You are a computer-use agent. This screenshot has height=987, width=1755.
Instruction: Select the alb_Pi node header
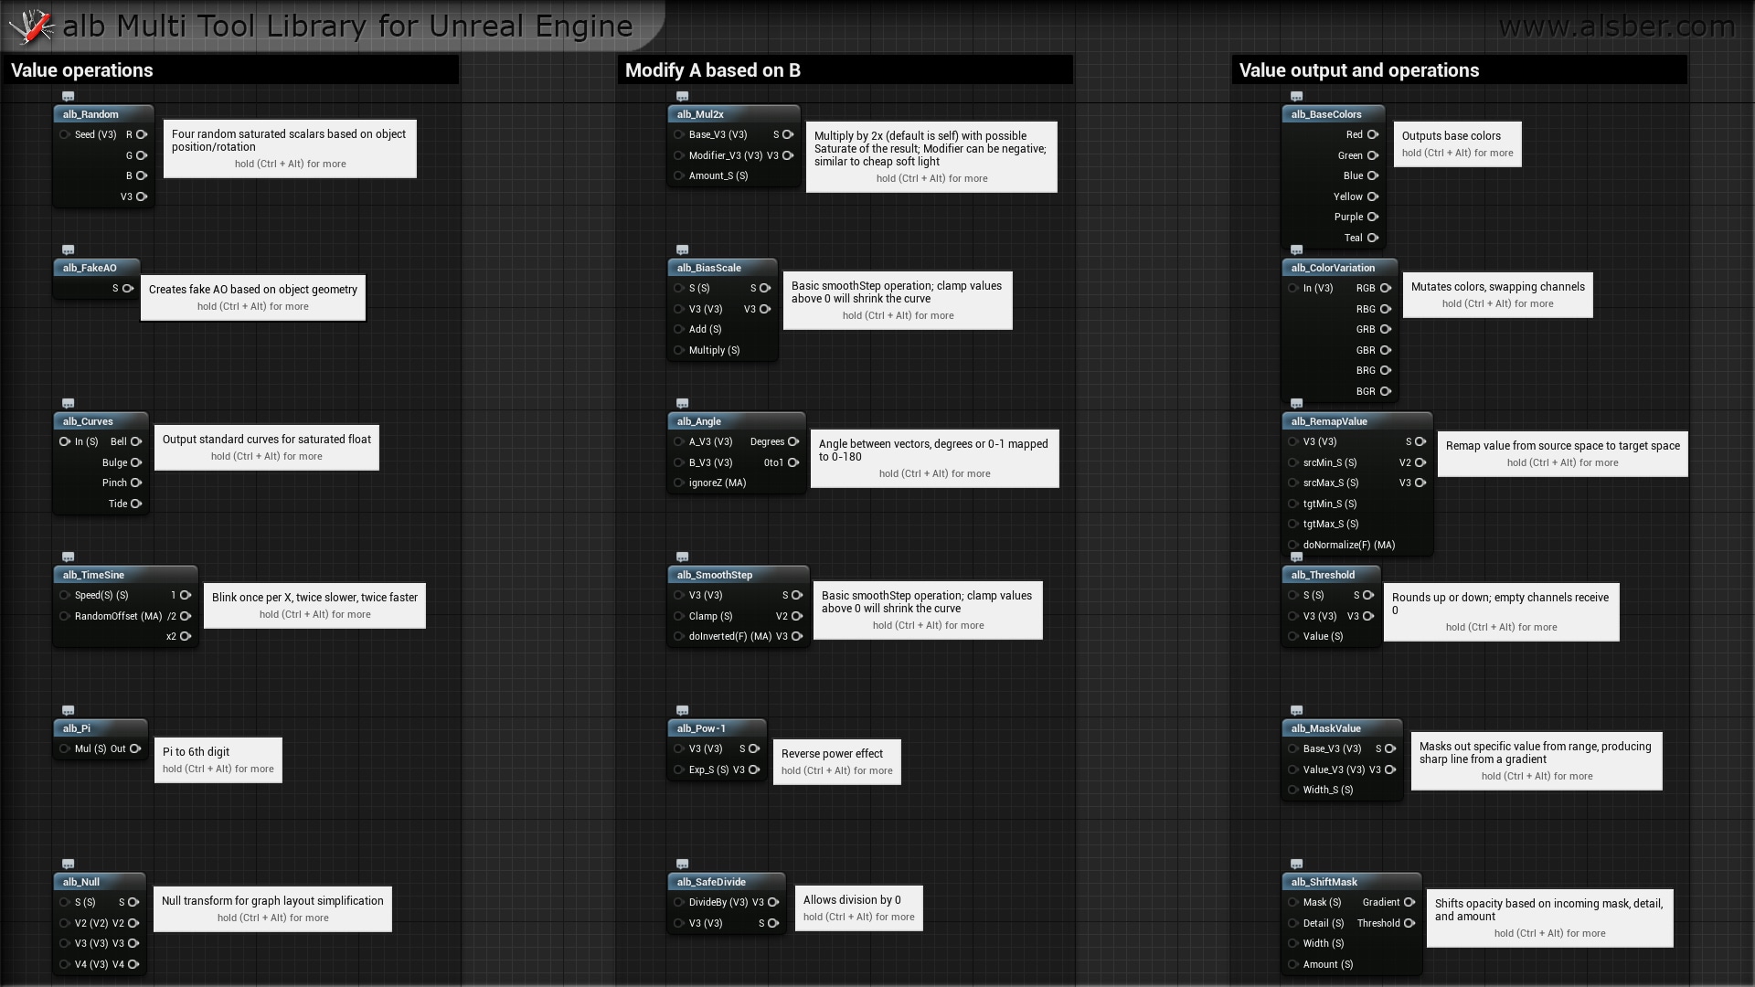pos(100,728)
